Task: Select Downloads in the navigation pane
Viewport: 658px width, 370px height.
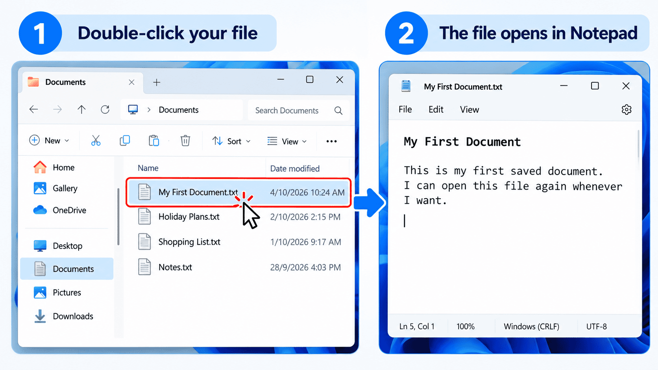Action: click(x=67, y=316)
